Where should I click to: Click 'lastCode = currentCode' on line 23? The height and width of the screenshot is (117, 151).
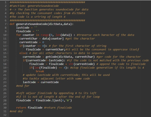[x=41, y=82]
